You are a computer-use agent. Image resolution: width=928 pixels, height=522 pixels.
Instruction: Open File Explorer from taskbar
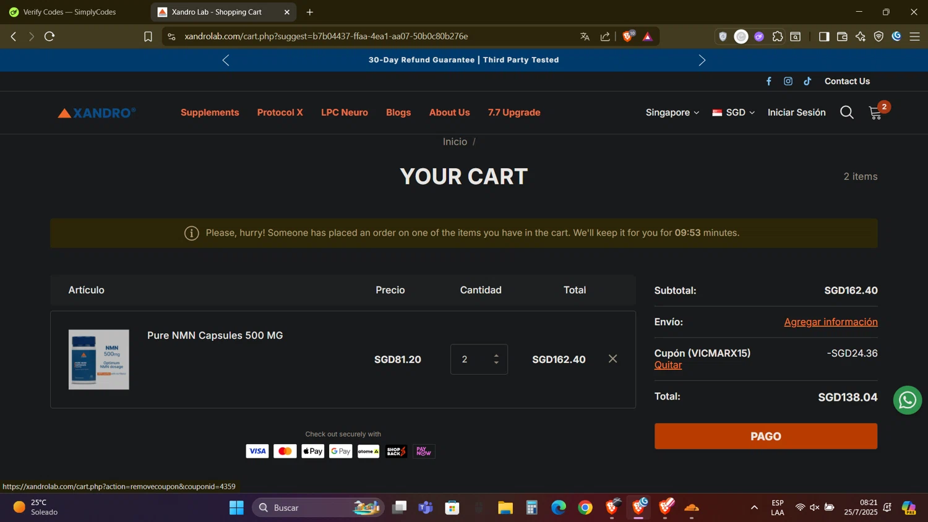coord(505,508)
